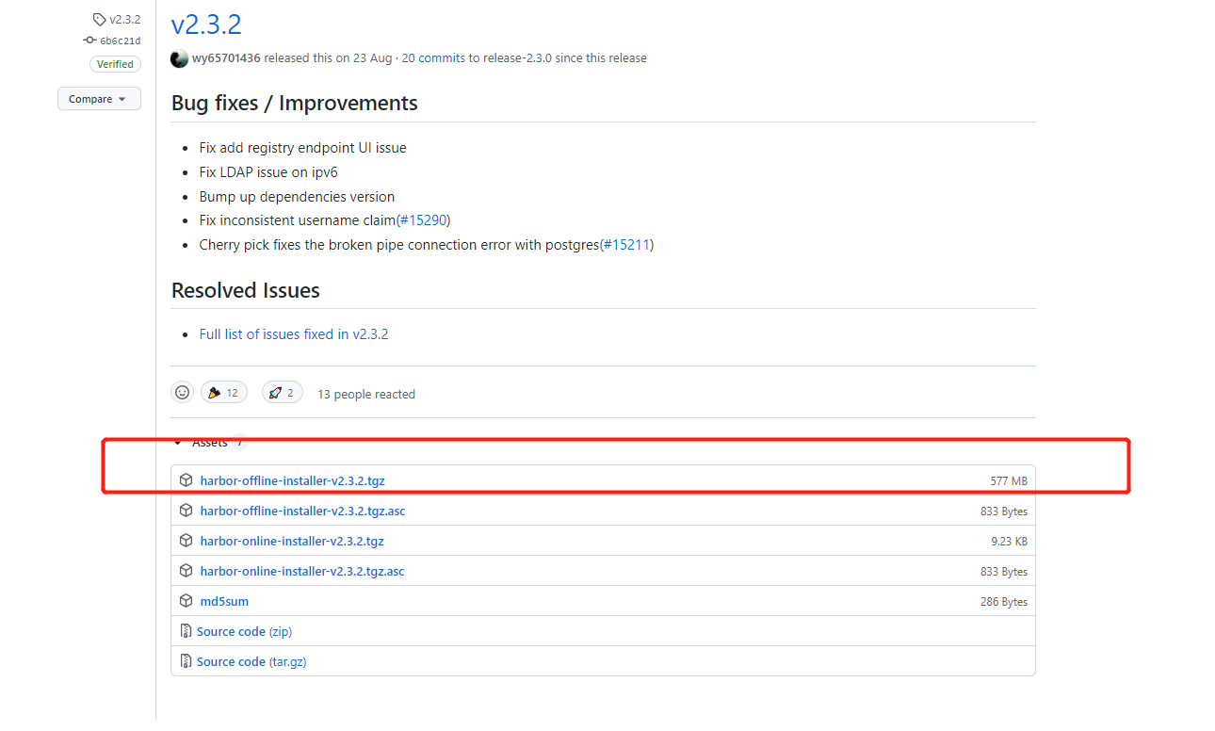Screen dimensions: 1215x731
Task: Click the Verified badge
Action: [x=115, y=64]
